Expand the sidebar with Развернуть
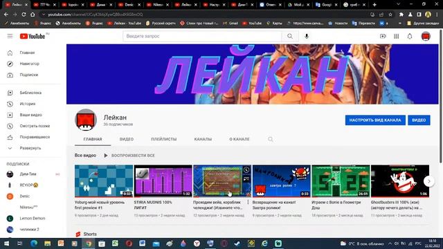Image resolution: width=443 pixels, height=249 pixels. click(x=31, y=148)
